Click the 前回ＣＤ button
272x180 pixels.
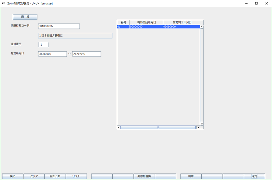[x=55, y=176]
